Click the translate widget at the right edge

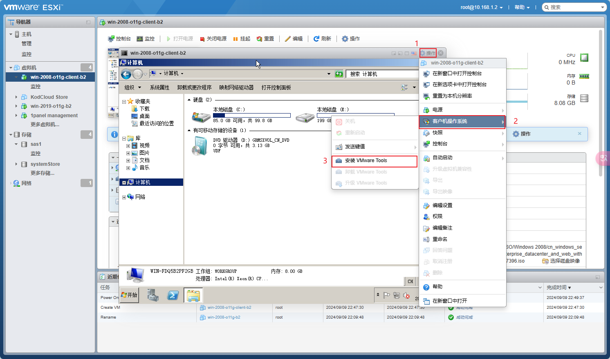603,158
